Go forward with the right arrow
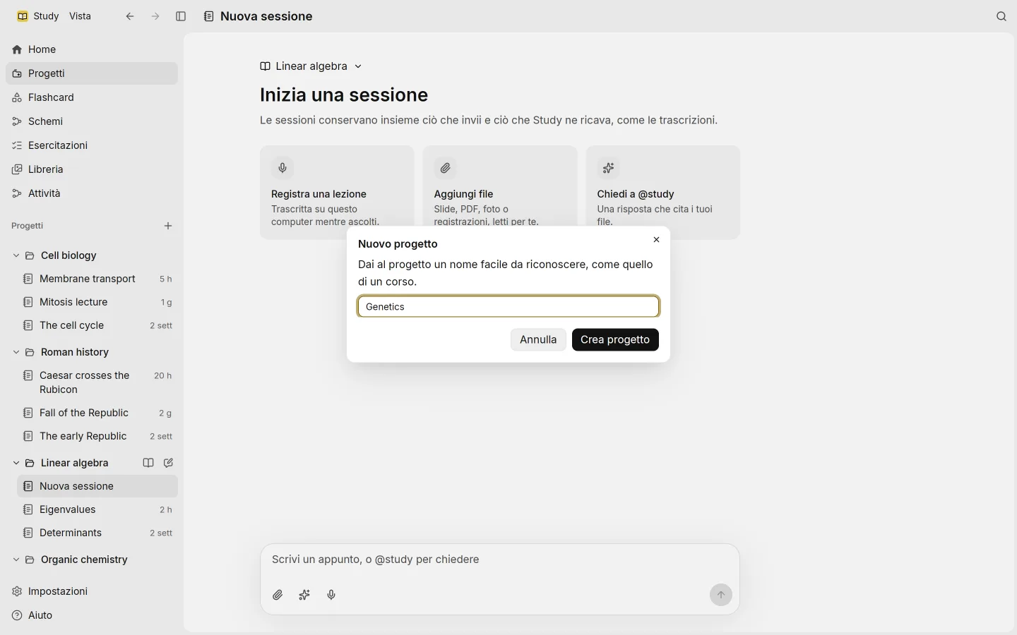Screen dimensions: 1017x635 click(155, 16)
